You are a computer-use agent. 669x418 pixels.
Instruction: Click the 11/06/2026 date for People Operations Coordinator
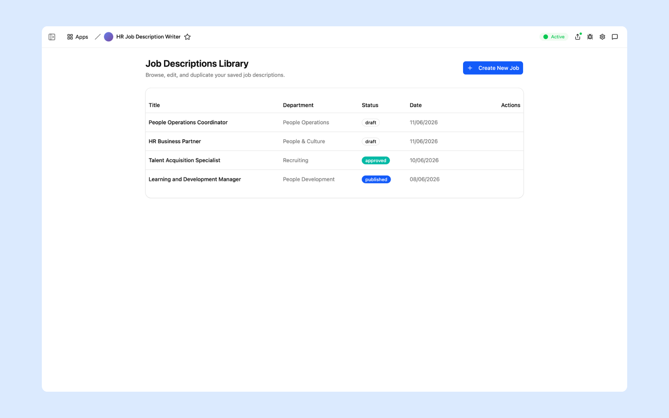click(424, 122)
